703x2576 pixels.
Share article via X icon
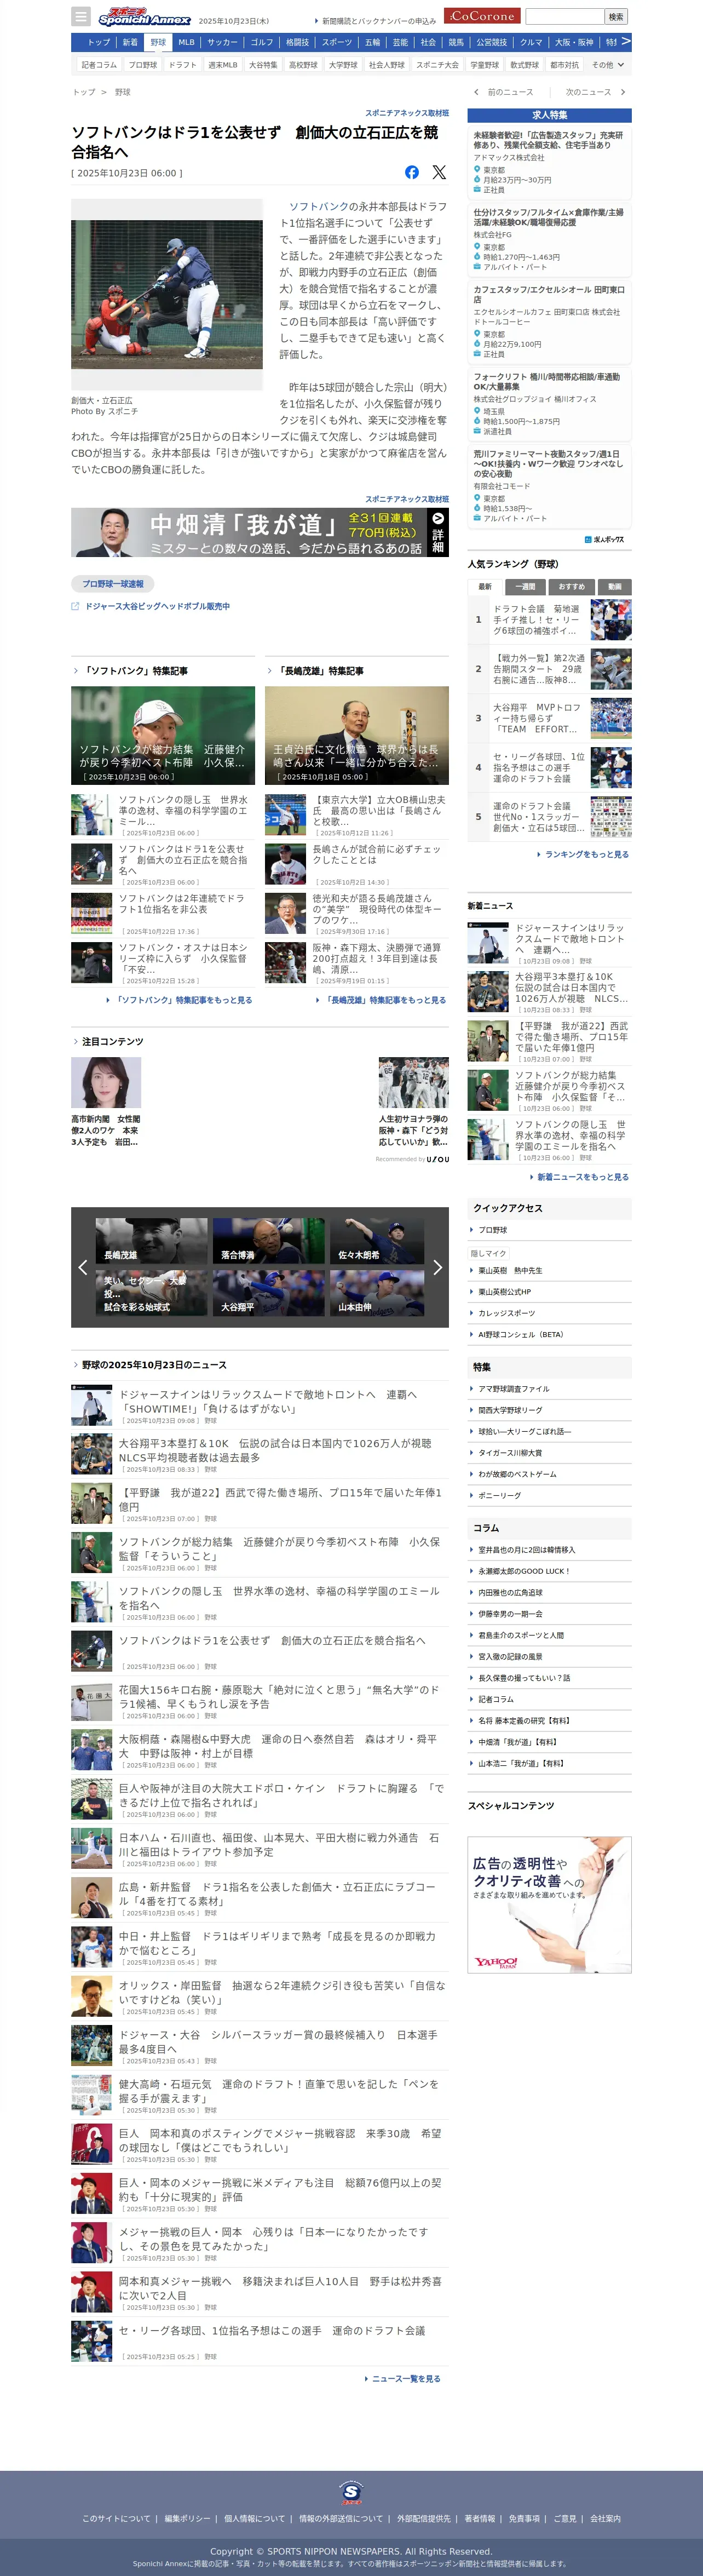[439, 172]
